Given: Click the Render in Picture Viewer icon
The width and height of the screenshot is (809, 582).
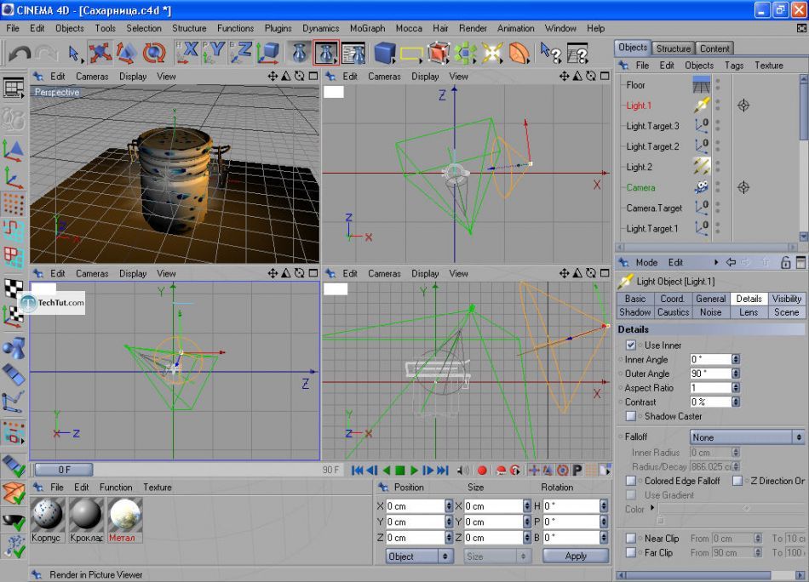Looking at the screenshot, I should (x=326, y=53).
